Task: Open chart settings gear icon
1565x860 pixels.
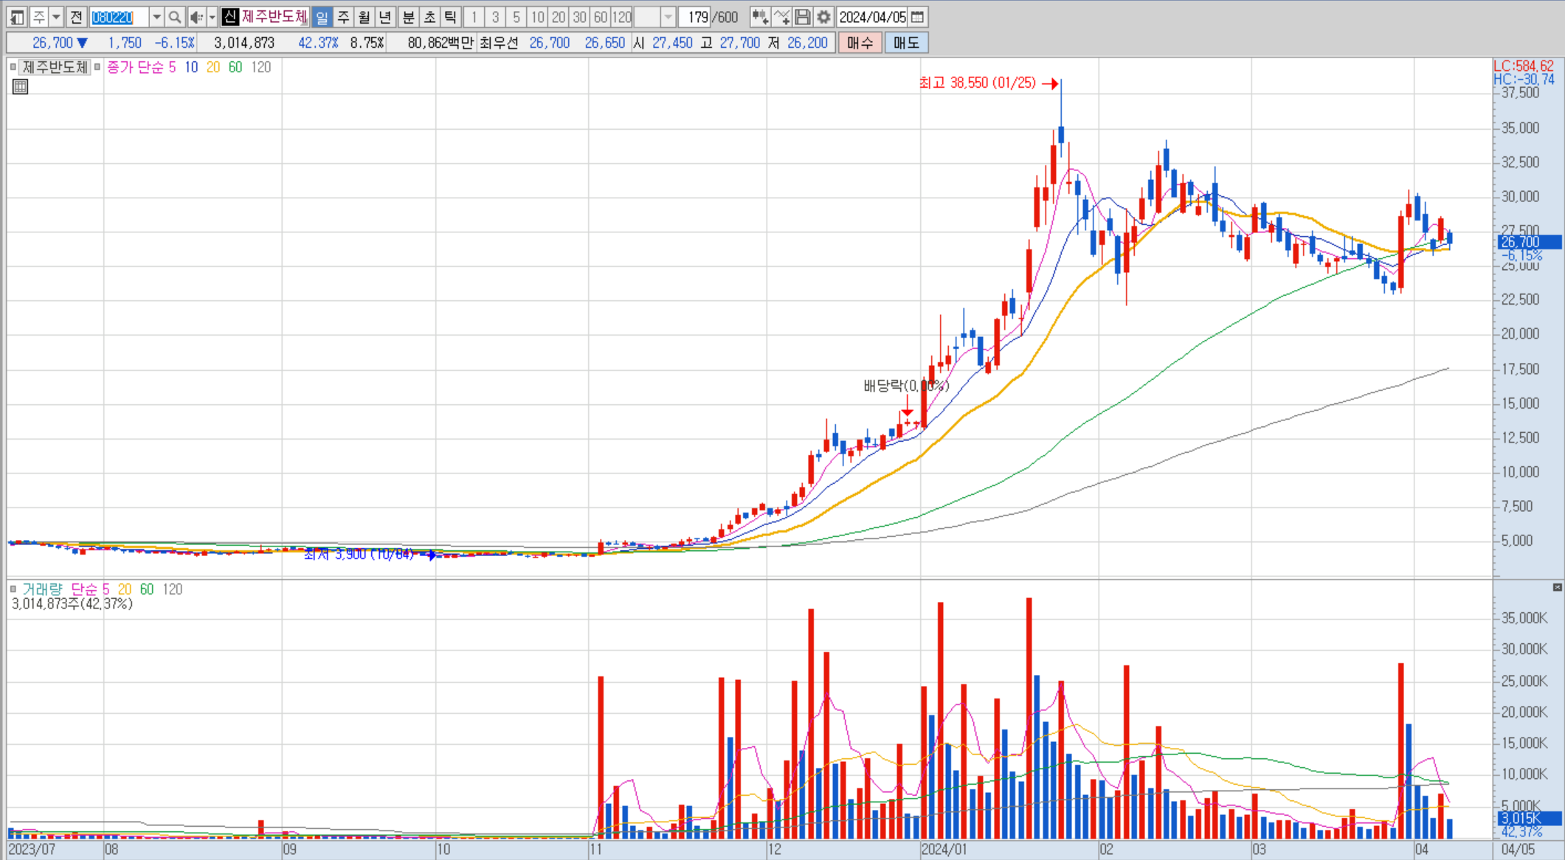Action: [x=823, y=17]
